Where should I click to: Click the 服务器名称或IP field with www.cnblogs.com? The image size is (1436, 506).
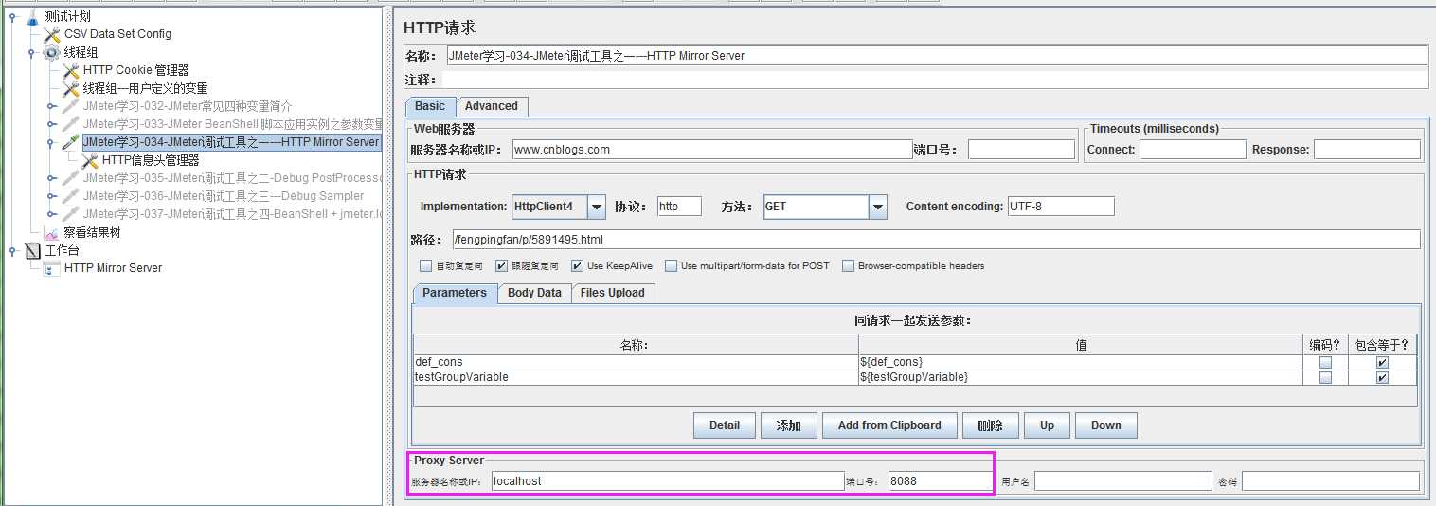pyautogui.click(x=710, y=149)
